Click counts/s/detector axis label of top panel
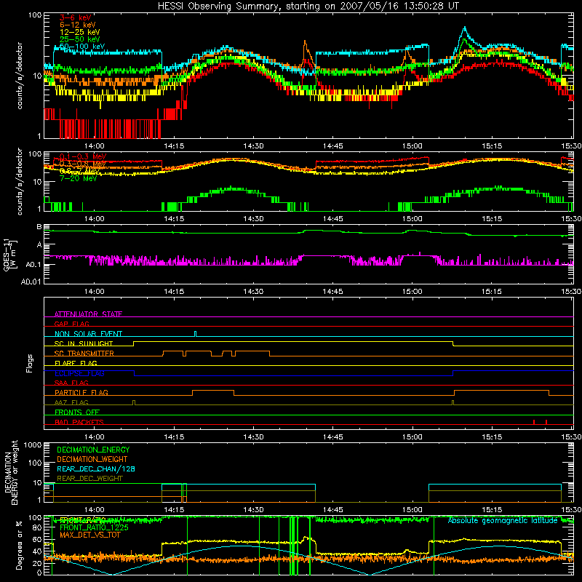This screenshot has height=582, width=582. point(20,76)
